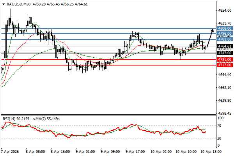Click the 4781.00 blue level tag
The width and height of the screenshot is (234, 156).
click(x=224, y=39)
